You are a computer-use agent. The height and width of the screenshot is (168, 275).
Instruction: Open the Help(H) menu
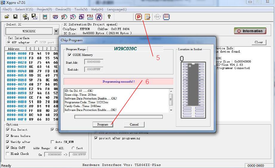tap(97, 9)
